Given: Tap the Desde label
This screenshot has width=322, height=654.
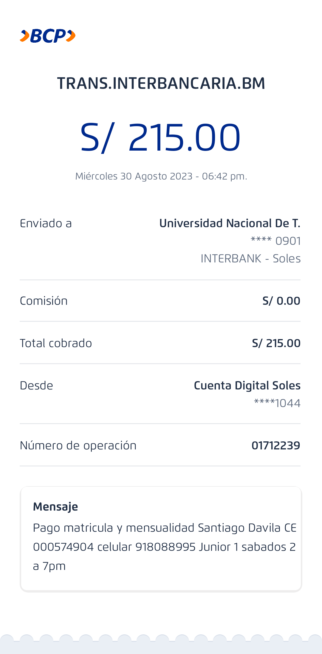Looking at the screenshot, I should (x=36, y=386).
